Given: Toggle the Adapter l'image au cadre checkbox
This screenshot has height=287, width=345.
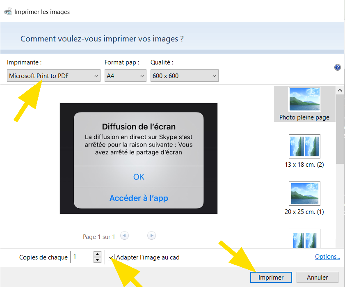Looking at the screenshot, I should tap(111, 257).
